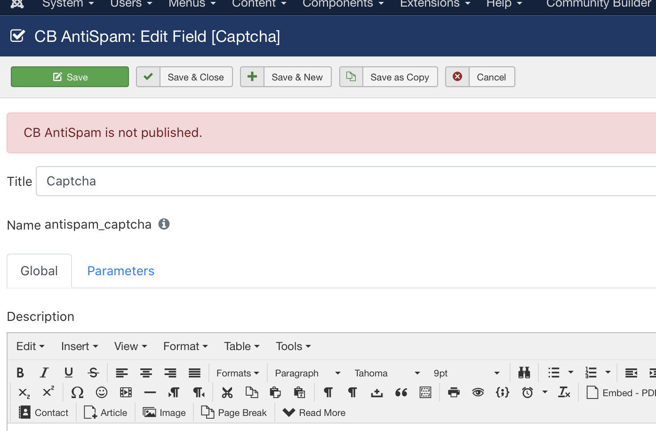Paste from clipboard icon
The image size is (656, 431).
[275, 392]
